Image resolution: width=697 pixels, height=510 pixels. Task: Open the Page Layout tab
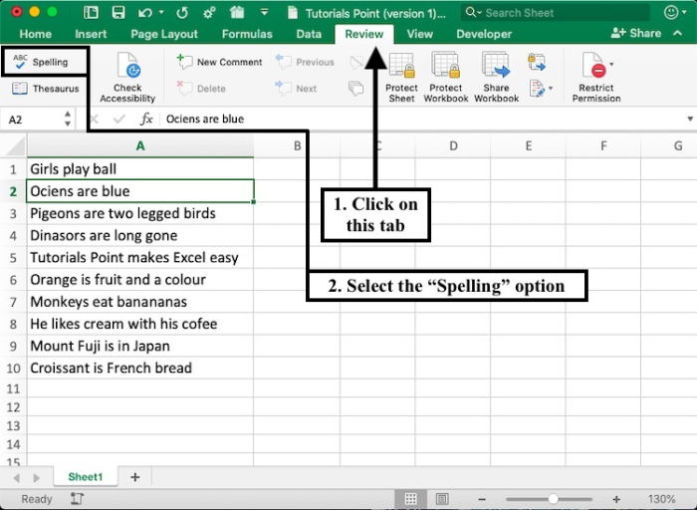click(164, 34)
